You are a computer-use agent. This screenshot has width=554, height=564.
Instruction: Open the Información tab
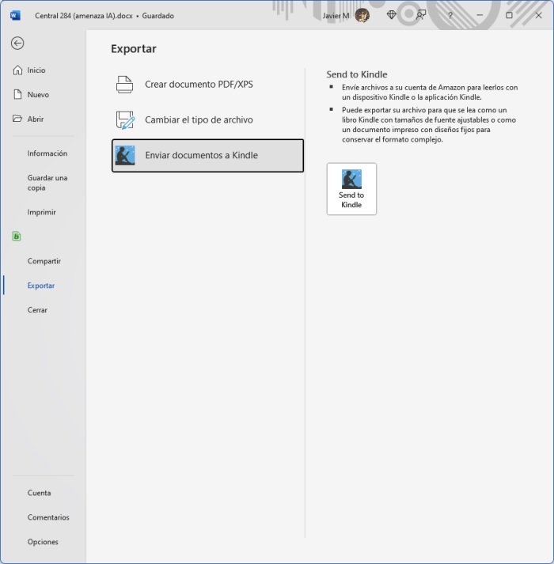tap(47, 153)
